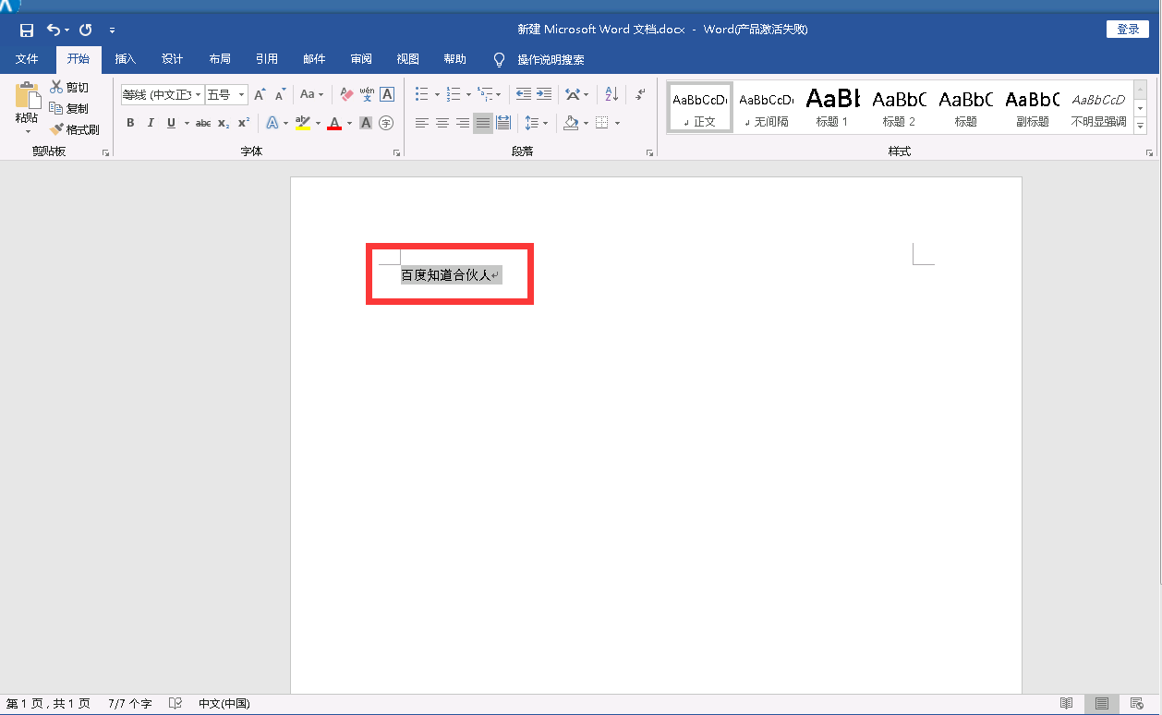Toggle Italic formatting
This screenshot has height=715, width=1162.
(x=151, y=123)
